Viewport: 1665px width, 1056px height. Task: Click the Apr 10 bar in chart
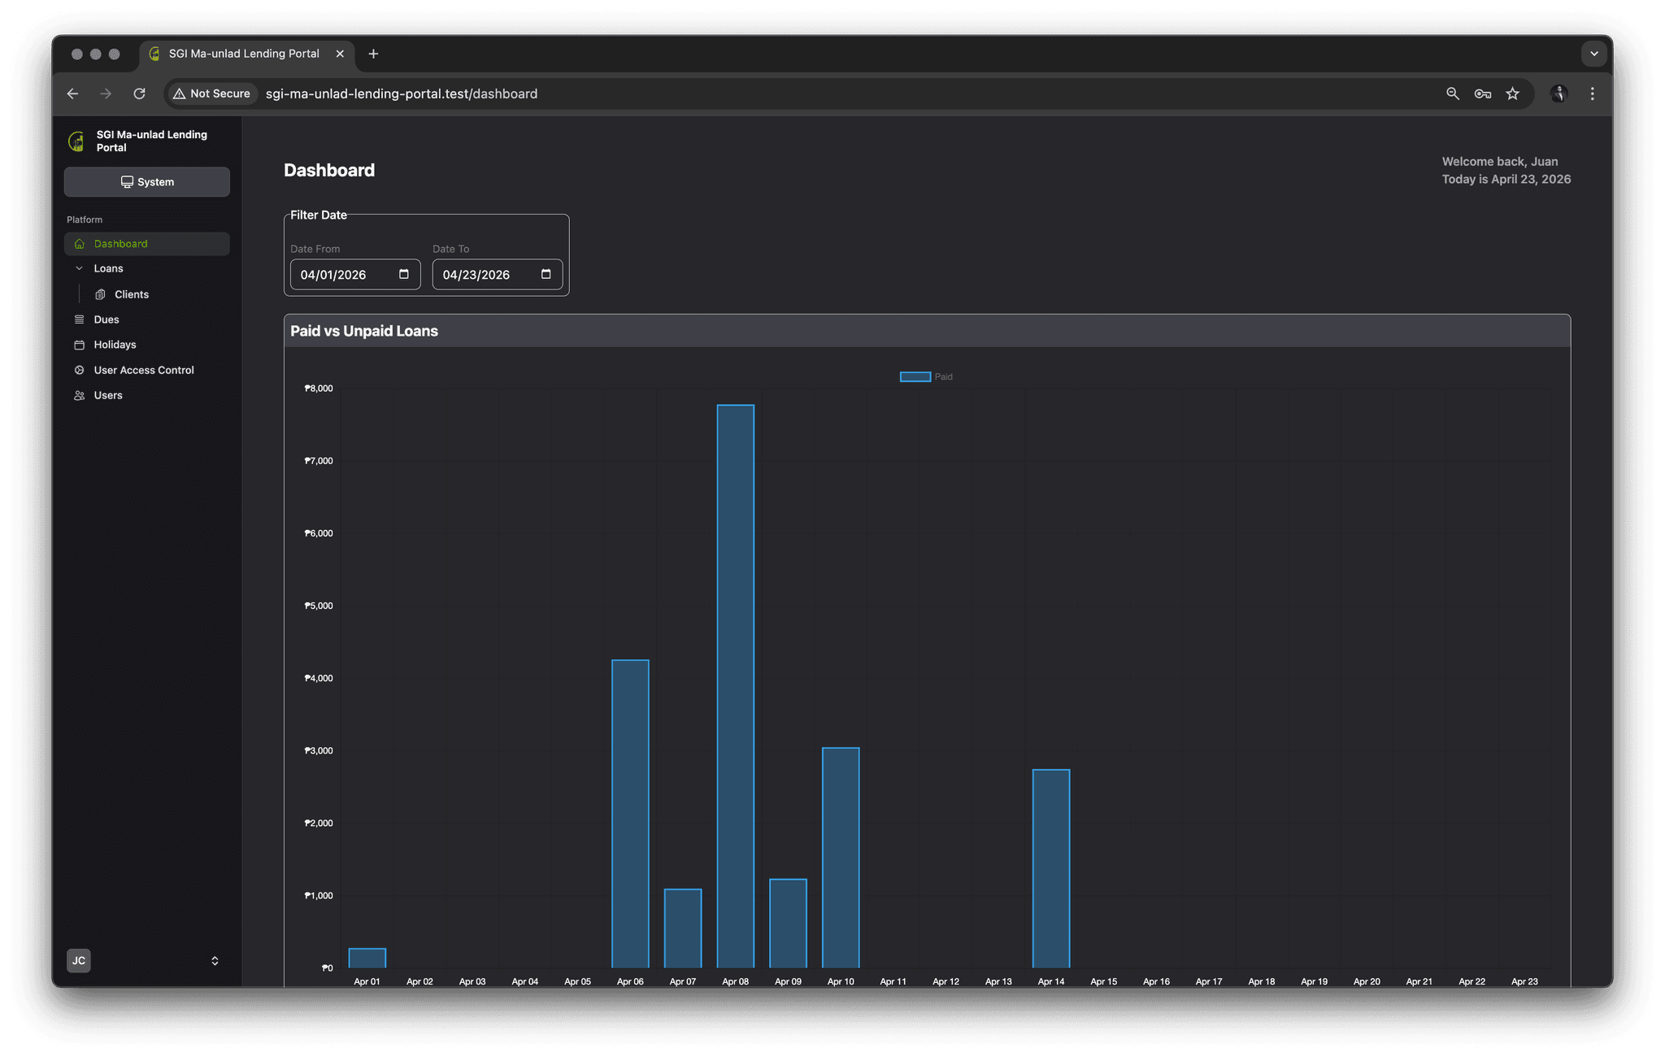tap(841, 858)
